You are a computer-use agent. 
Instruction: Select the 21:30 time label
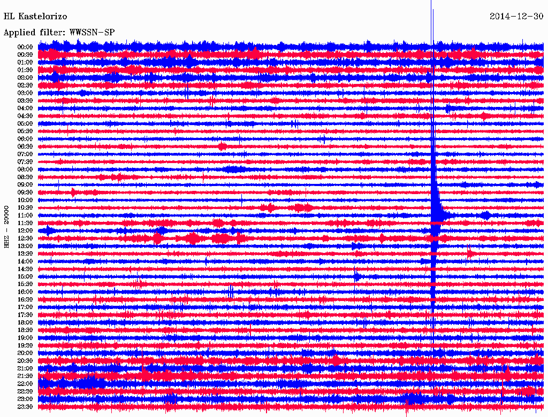click(25, 376)
